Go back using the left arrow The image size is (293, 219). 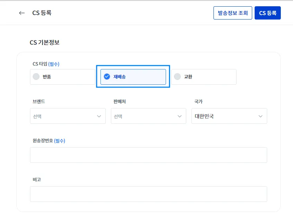click(x=22, y=13)
